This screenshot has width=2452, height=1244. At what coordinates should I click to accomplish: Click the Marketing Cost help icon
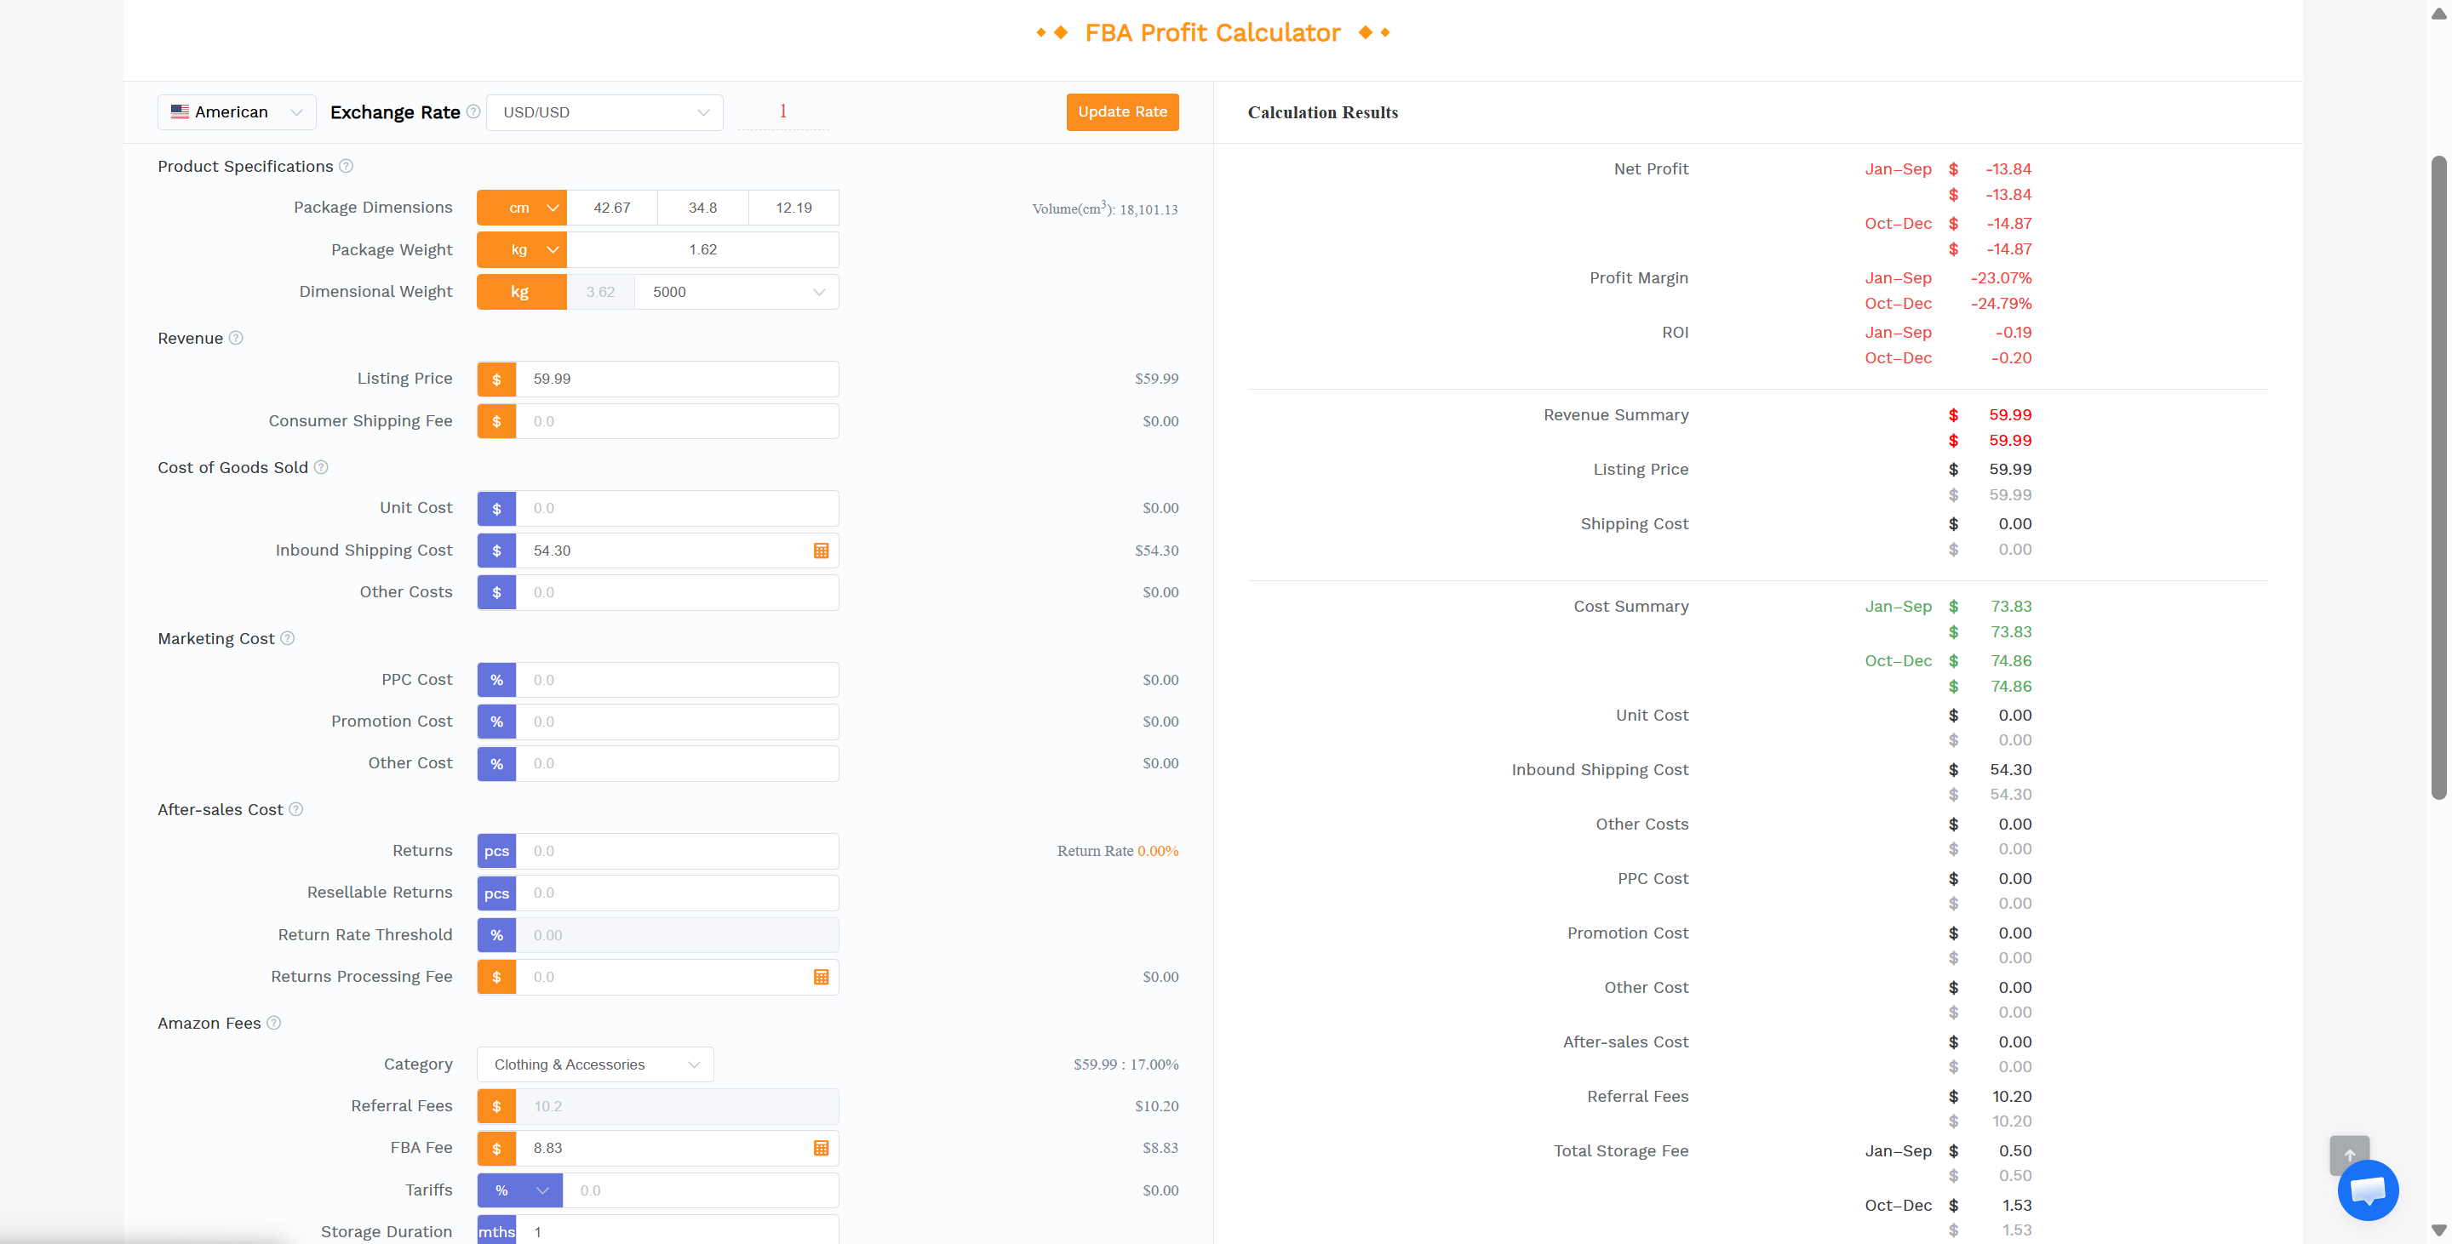coord(289,638)
